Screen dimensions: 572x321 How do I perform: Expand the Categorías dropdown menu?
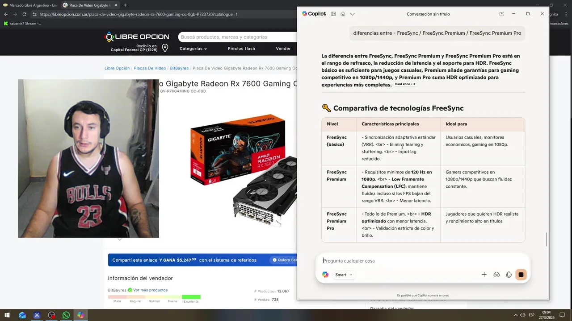click(x=193, y=49)
